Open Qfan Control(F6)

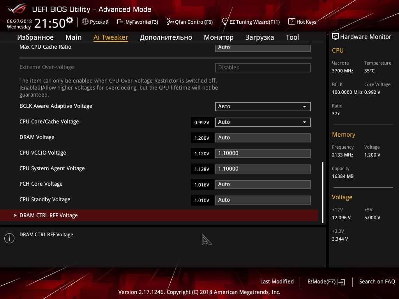190,22
